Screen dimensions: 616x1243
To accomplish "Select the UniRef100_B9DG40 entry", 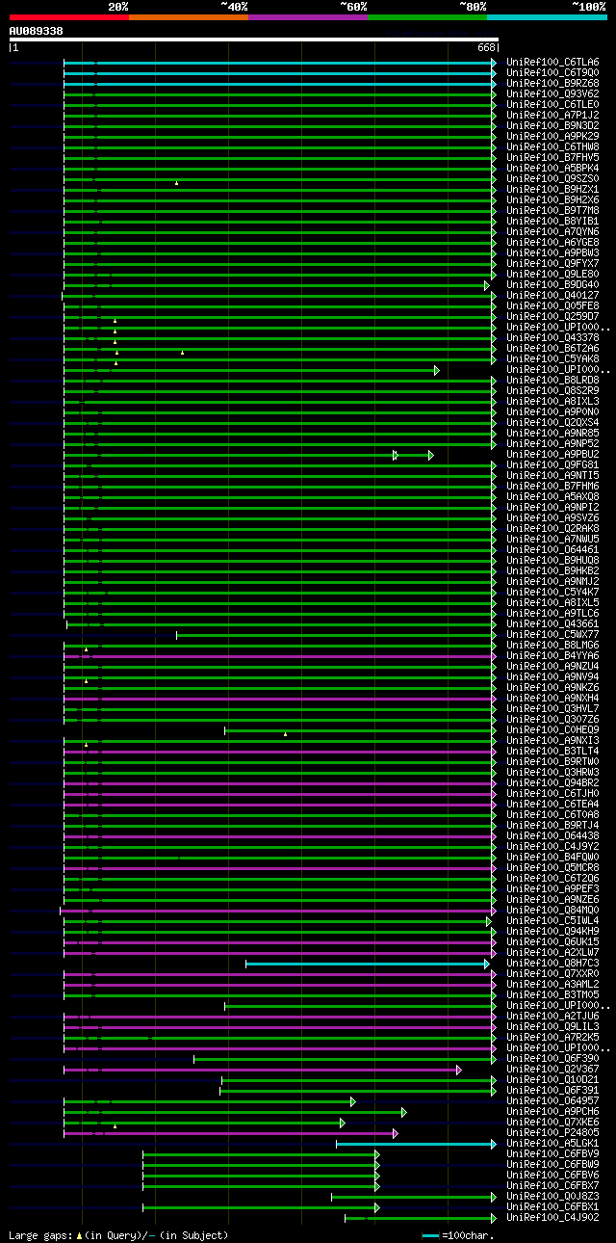I will click(x=552, y=284).
